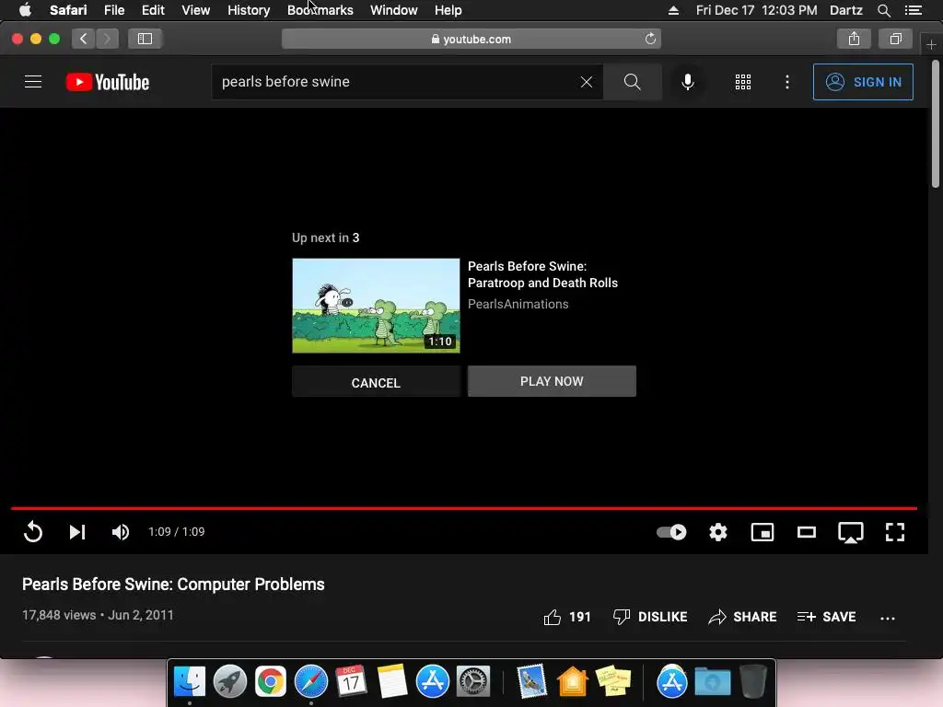This screenshot has width=943, height=707.
Task: Open System Preferences from the Dock
Action: point(473,682)
